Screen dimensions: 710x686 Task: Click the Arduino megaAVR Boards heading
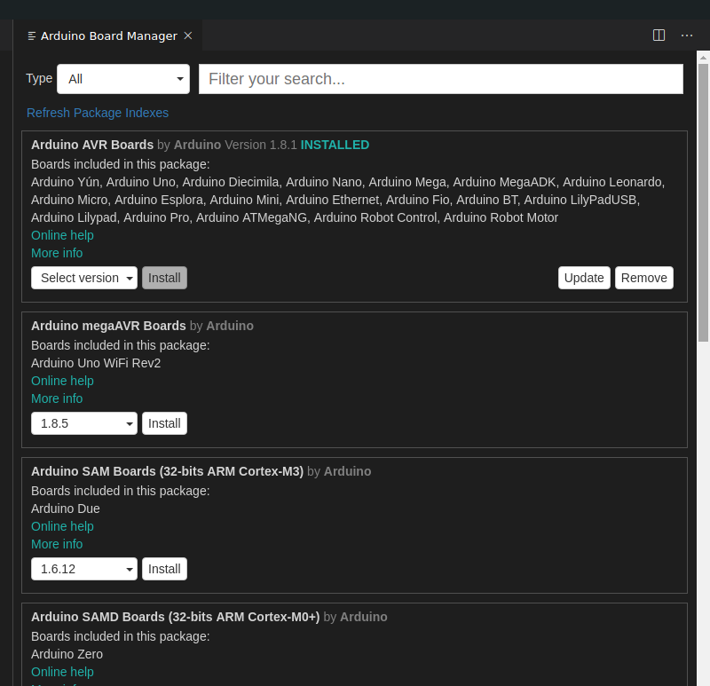point(108,326)
